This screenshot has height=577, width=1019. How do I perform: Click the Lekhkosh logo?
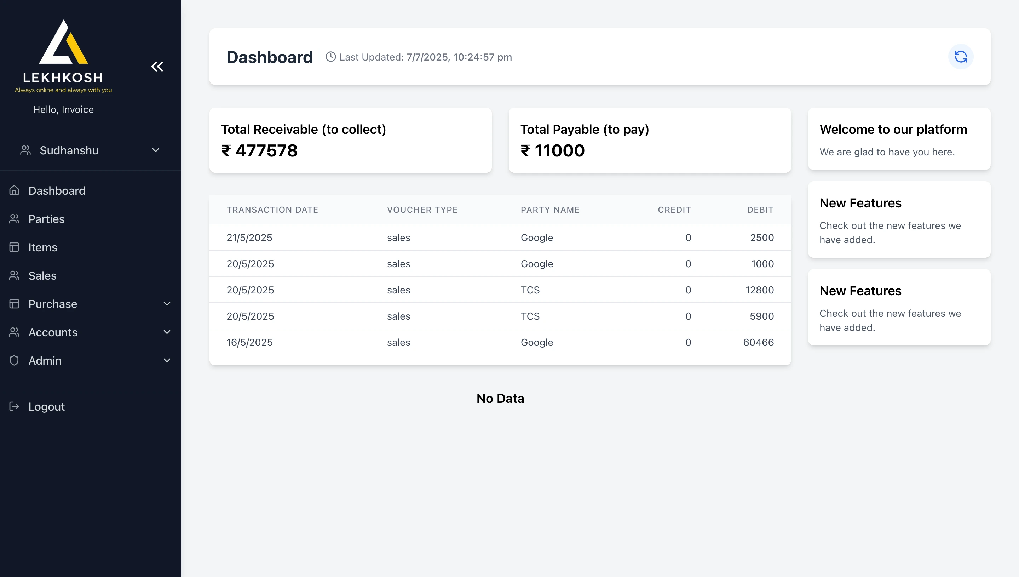(63, 56)
